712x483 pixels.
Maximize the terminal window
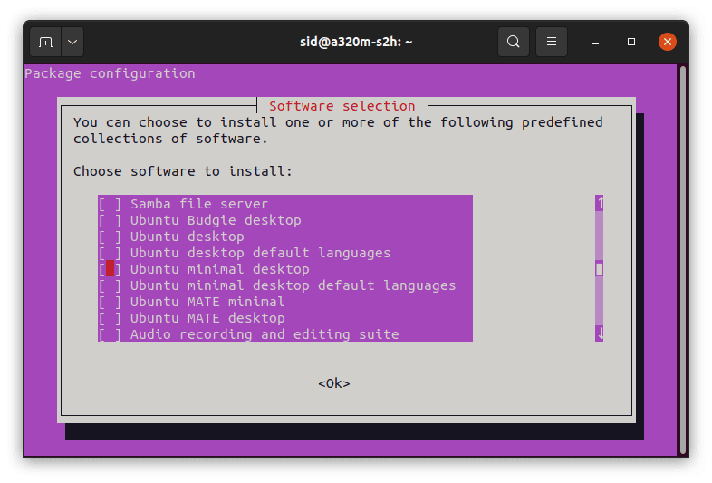tap(631, 42)
